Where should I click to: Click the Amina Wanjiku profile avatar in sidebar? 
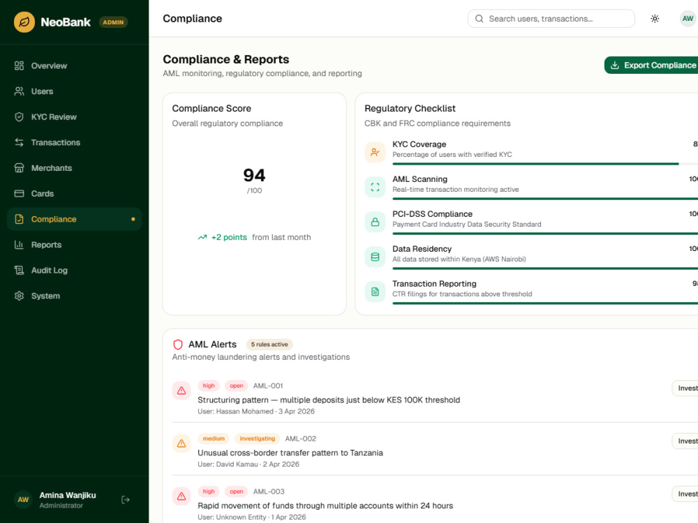[23, 500]
